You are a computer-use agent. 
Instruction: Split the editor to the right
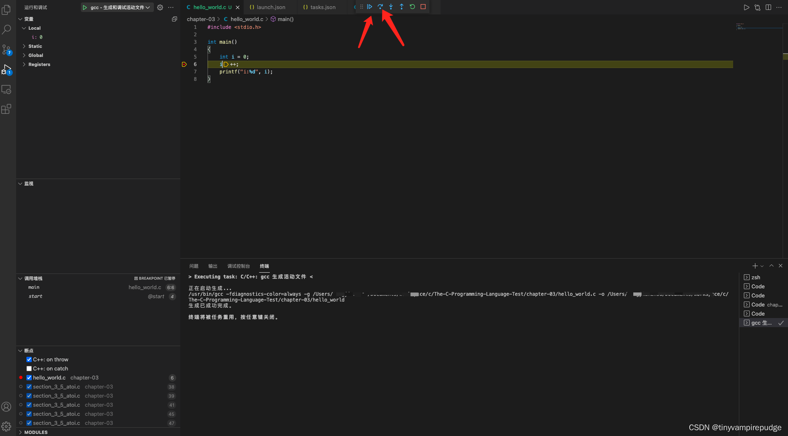(768, 7)
